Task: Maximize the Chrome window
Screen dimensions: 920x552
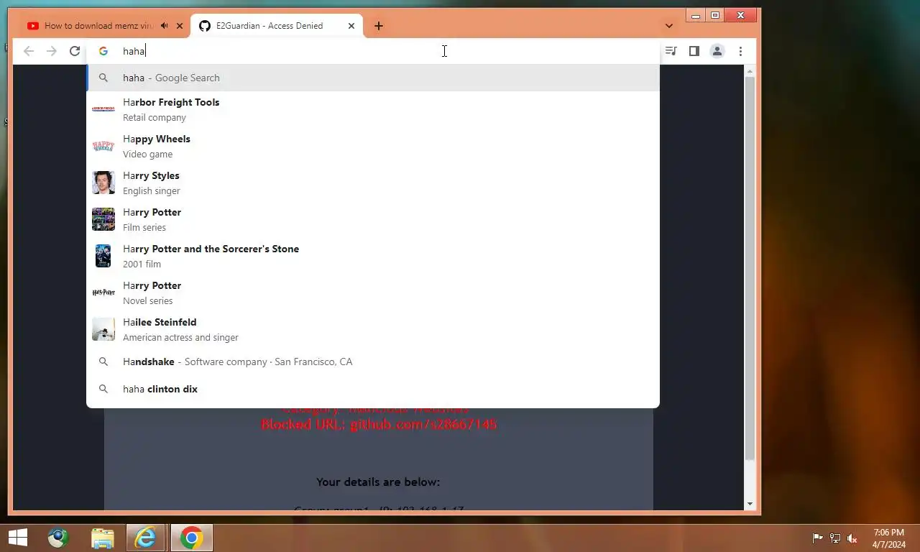Action: coord(715,15)
